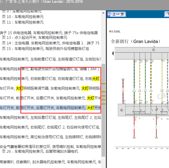Select the 副驾驶员侧外后视镜警告灯泡 entry
Viewport: 169px width, 168px height.
(x=50, y=69)
